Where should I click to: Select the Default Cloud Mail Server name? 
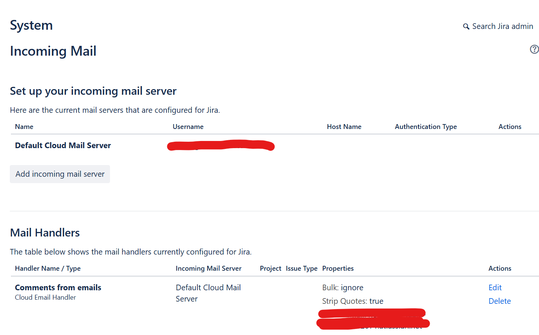click(63, 146)
